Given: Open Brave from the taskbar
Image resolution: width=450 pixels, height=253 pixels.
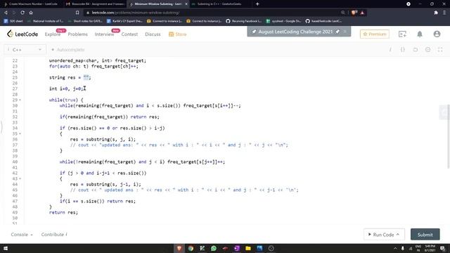Looking at the screenshot, I should pyautogui.click(x=179, y=248).
